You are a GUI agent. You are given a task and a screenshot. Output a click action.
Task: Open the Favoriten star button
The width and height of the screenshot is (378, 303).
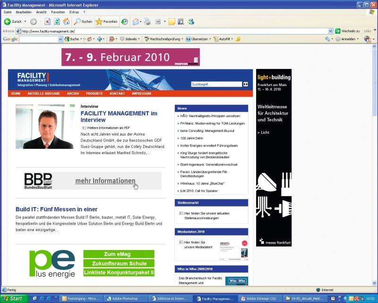click(x=107, y=22)
